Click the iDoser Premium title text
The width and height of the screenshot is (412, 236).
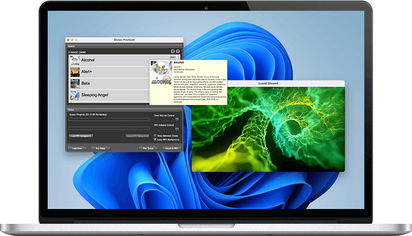pyautogui.click(x=124, y=40)
